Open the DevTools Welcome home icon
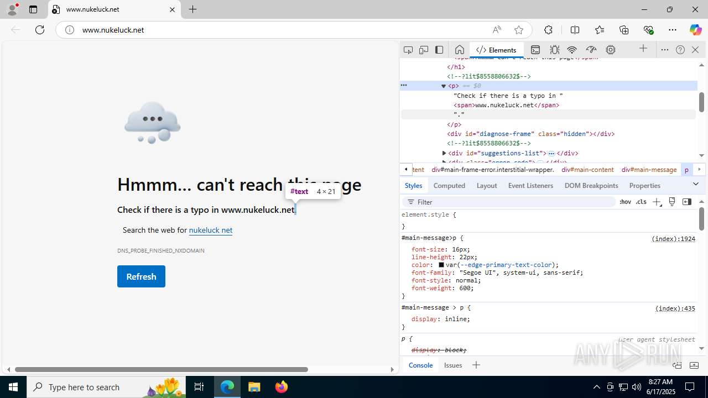This screenshot has width=708, height=398. 459,50
